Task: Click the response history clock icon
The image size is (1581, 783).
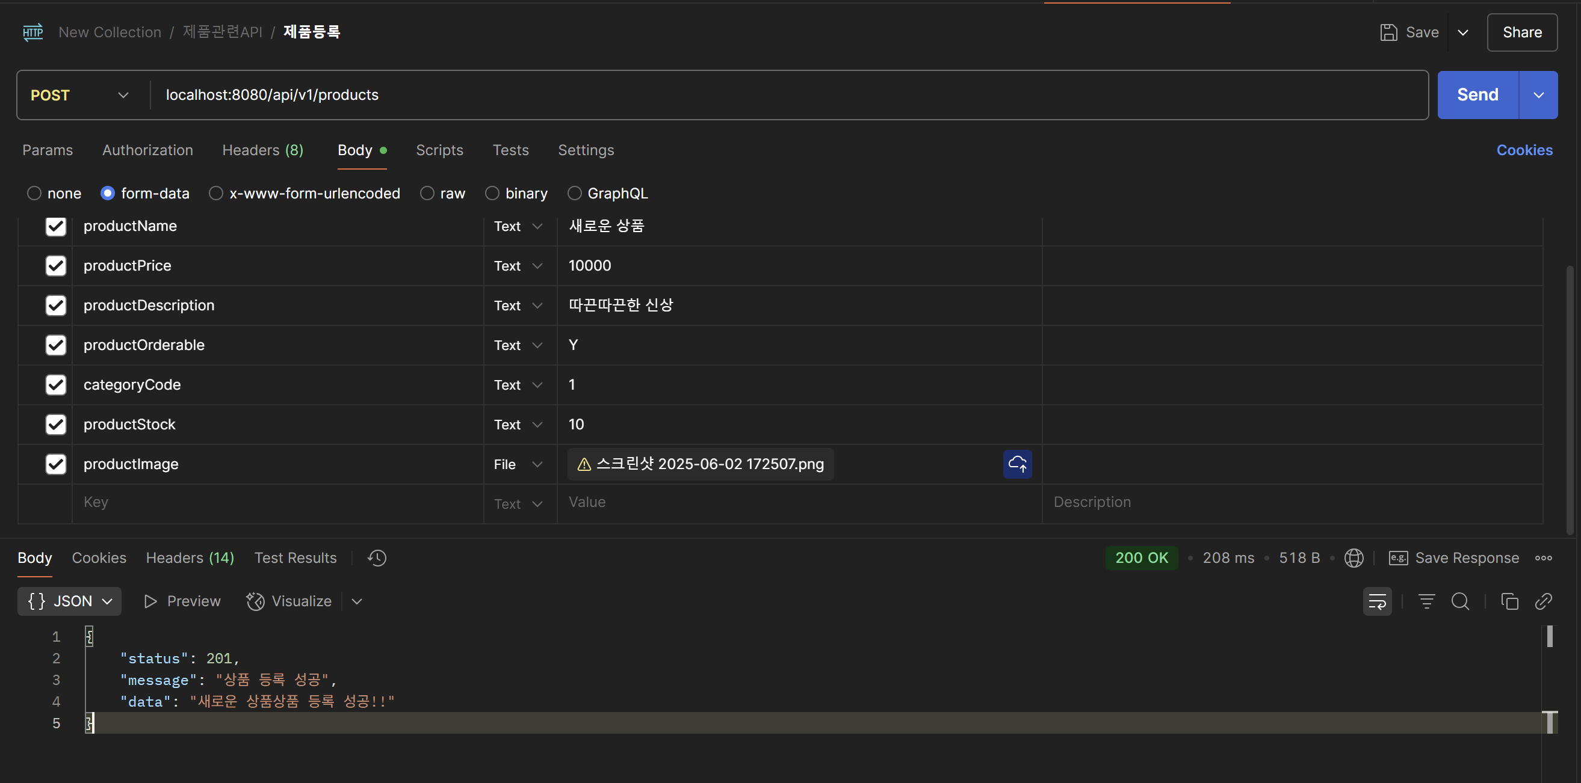Action: tap(377, 558)
